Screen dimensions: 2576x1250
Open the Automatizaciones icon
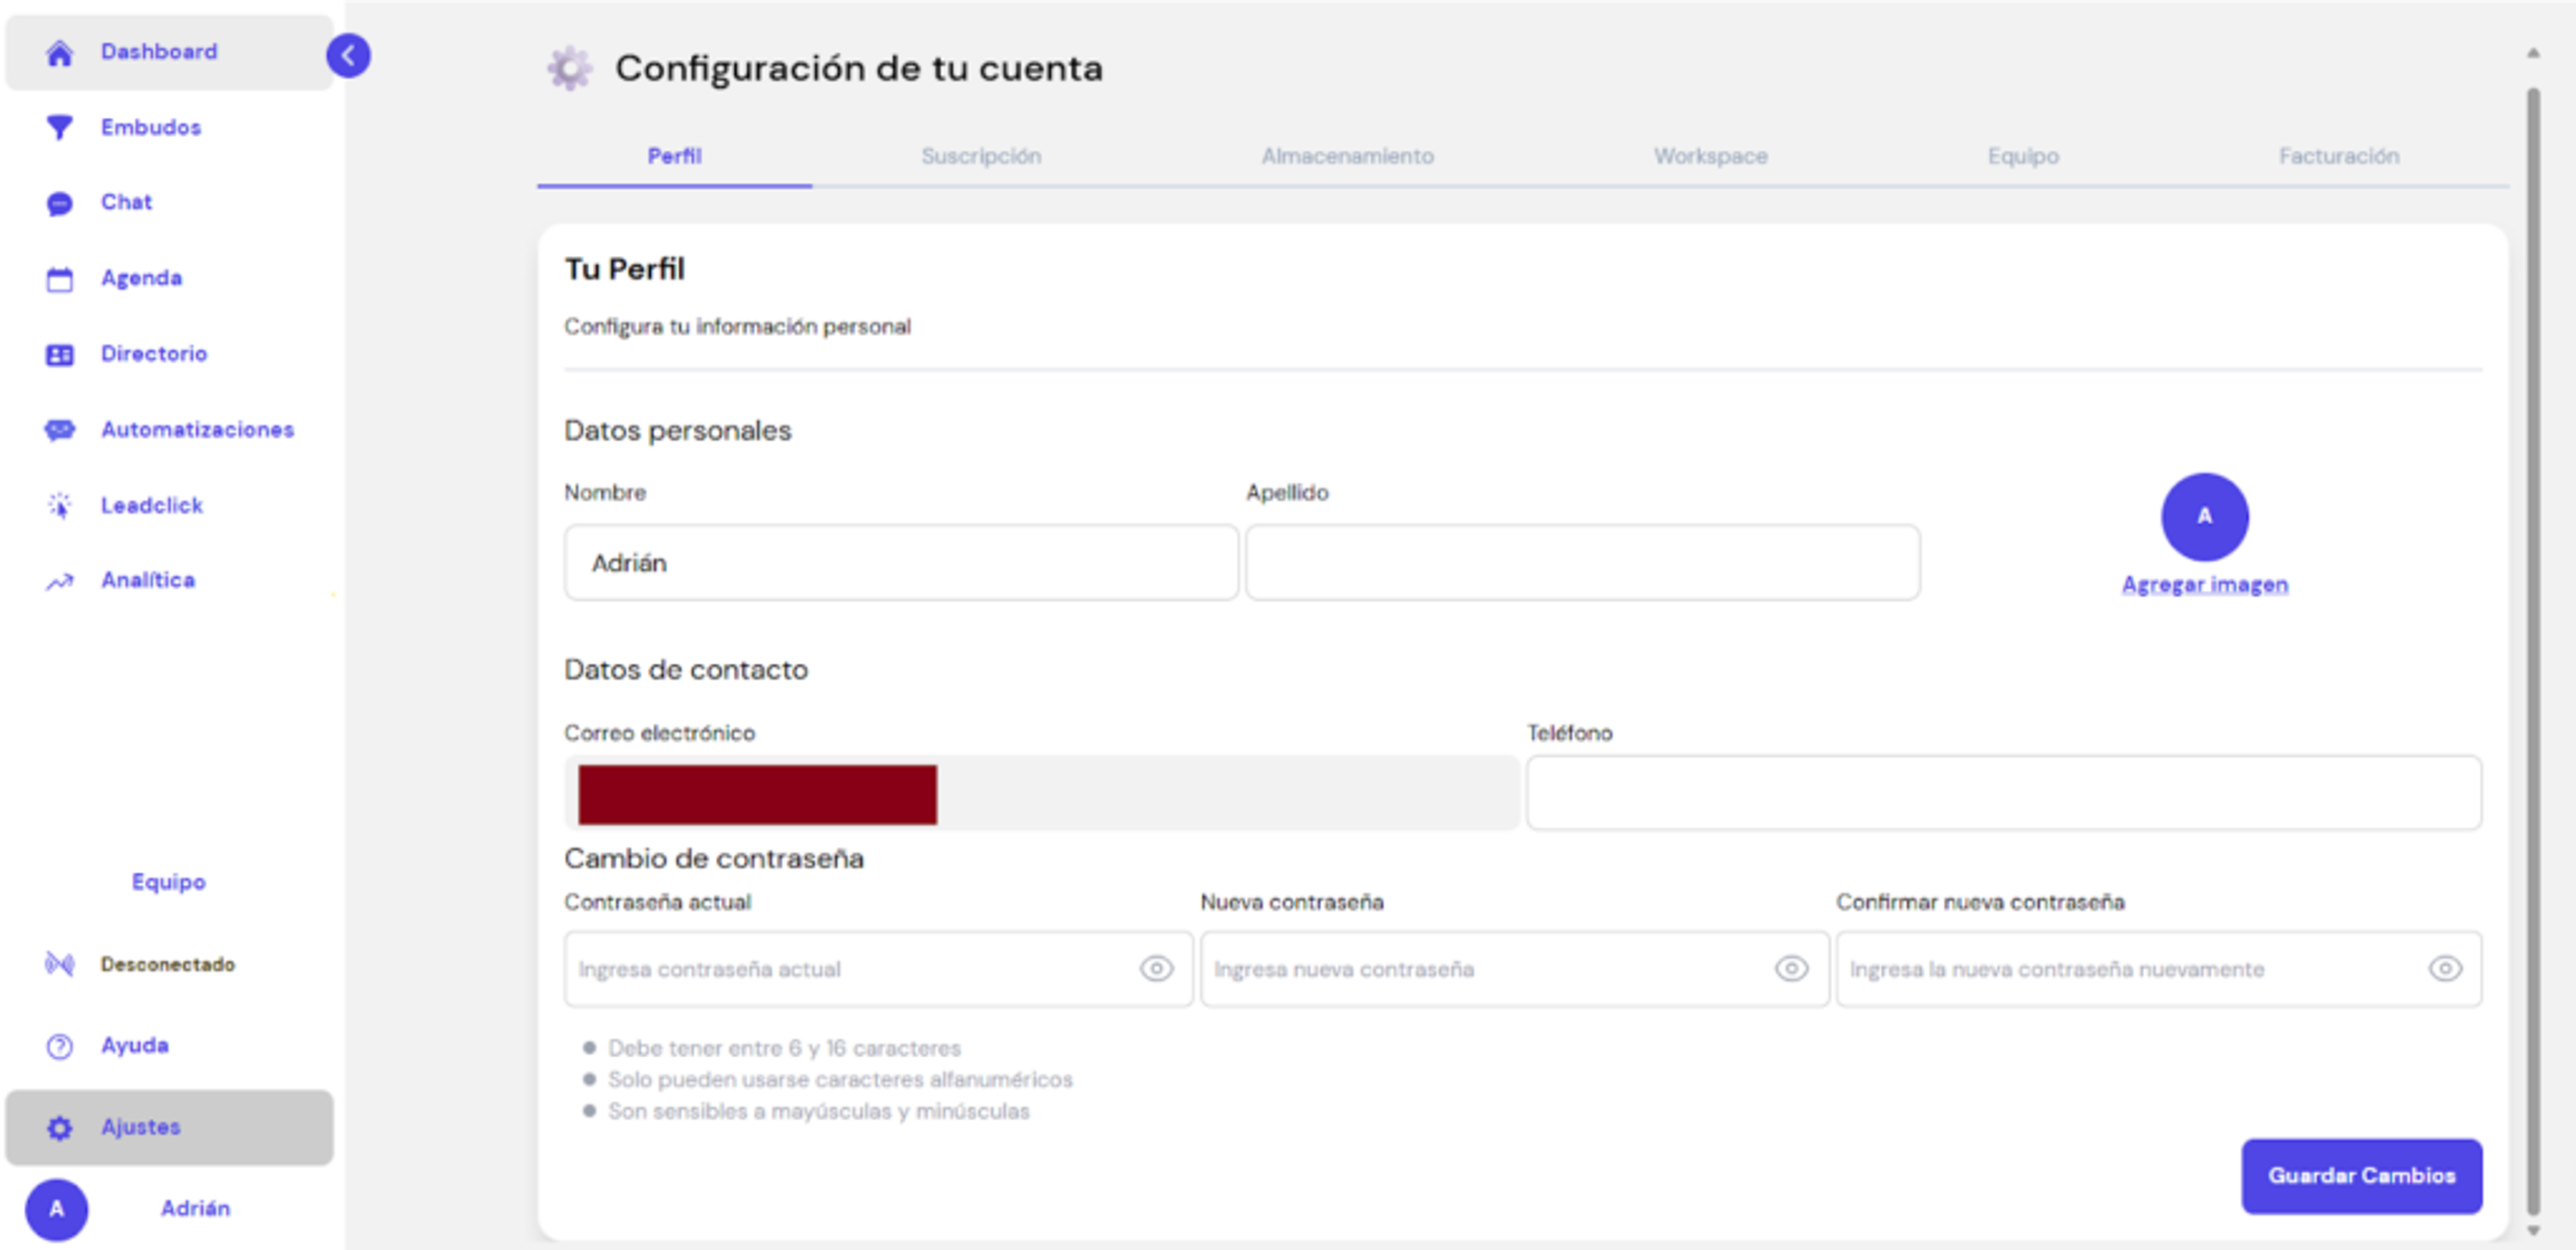coord(59,430)
